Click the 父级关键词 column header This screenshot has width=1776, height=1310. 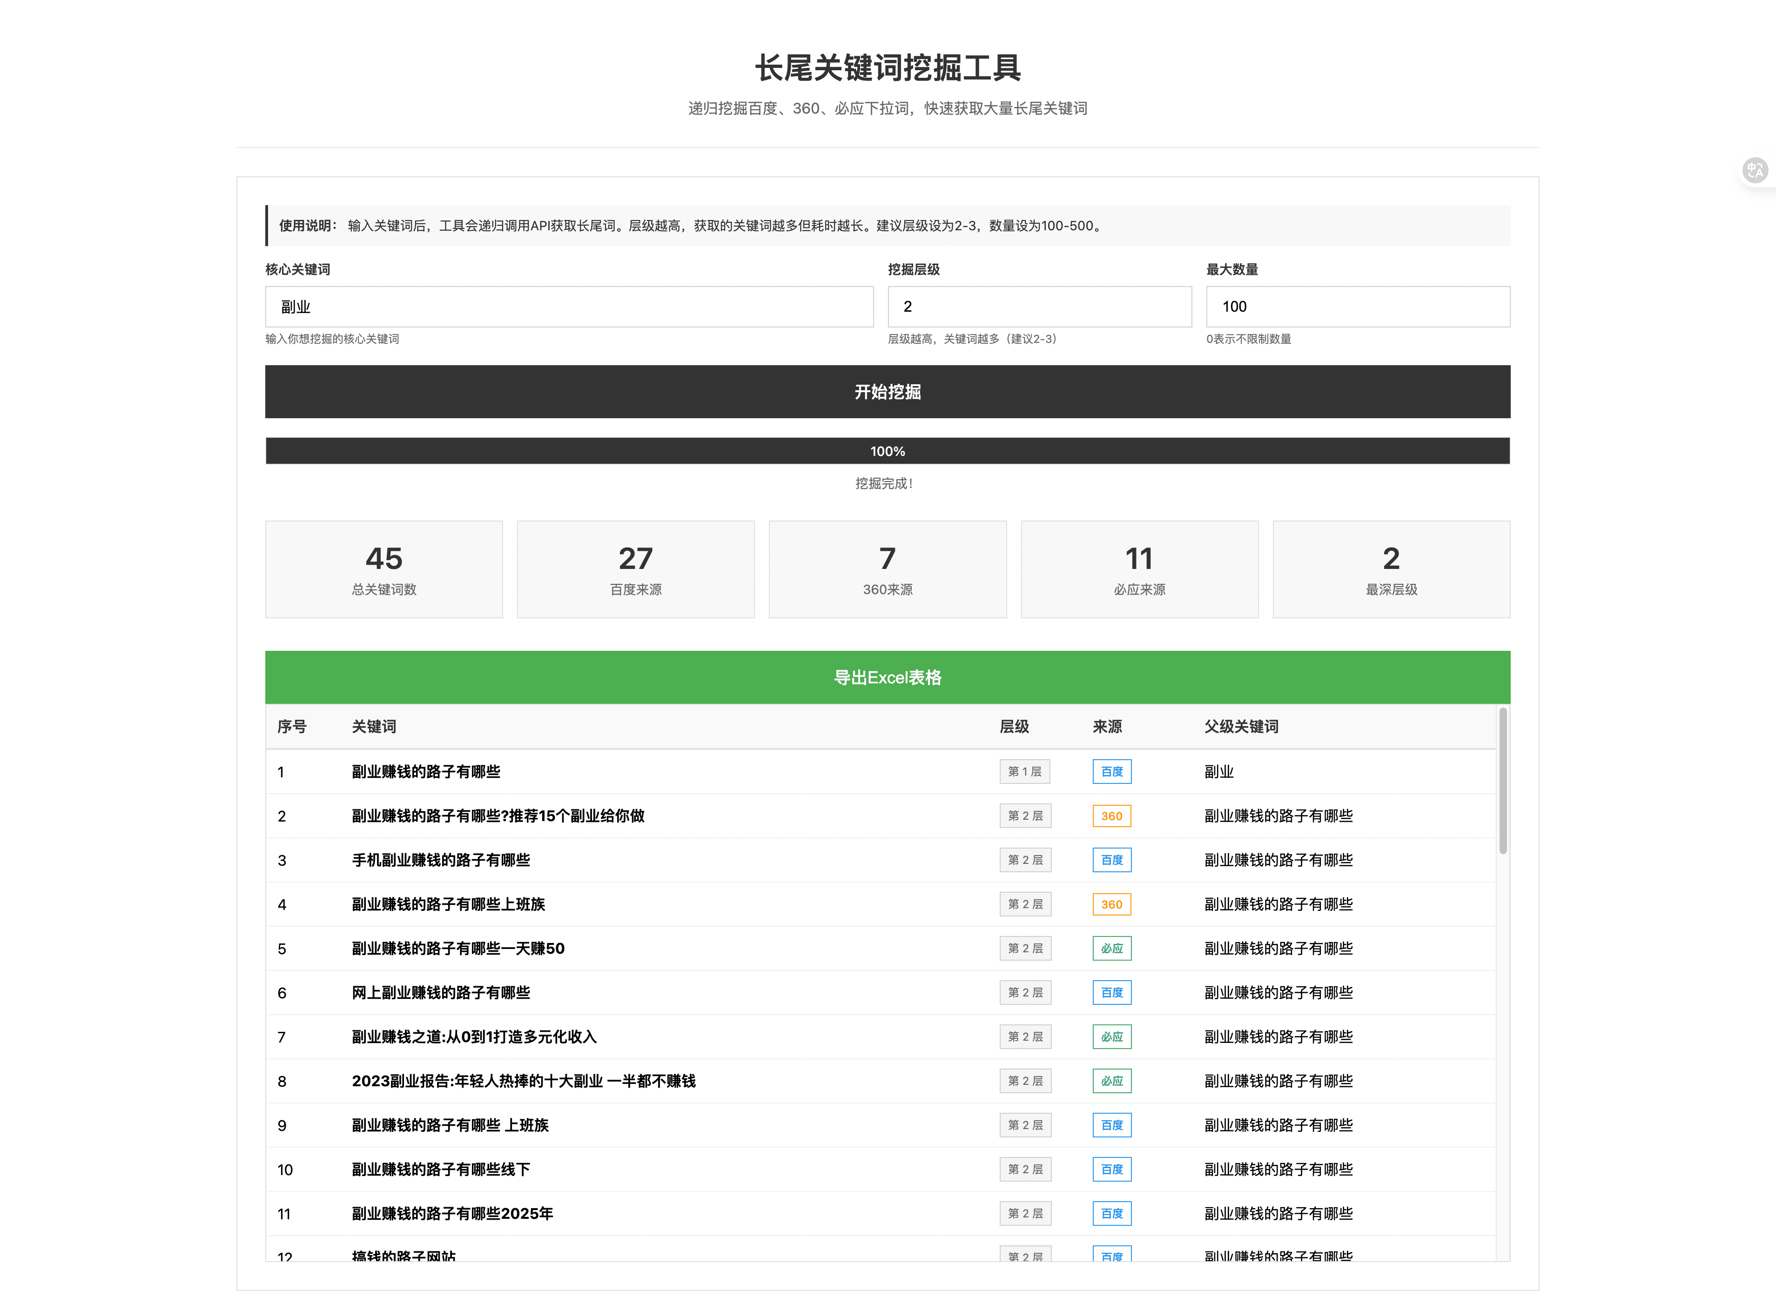click(1241, 726)
